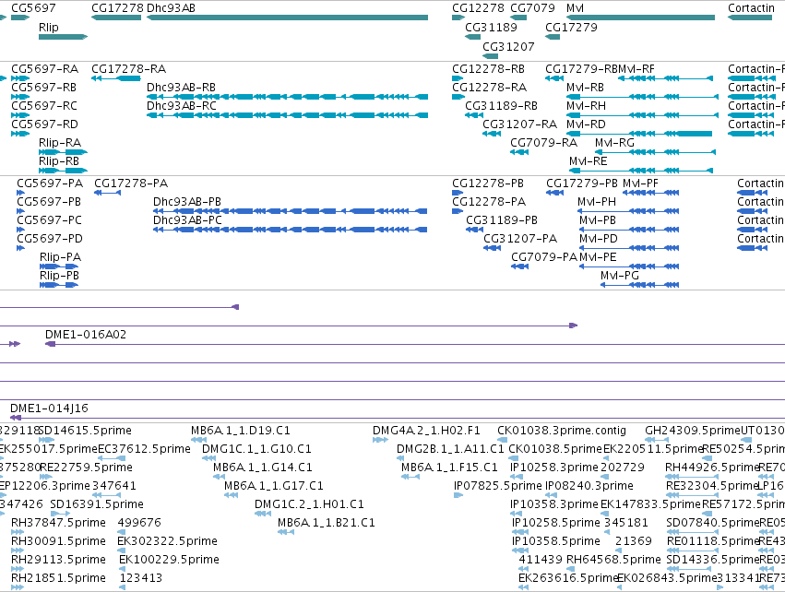Click the CG5697-RA label

44,68
